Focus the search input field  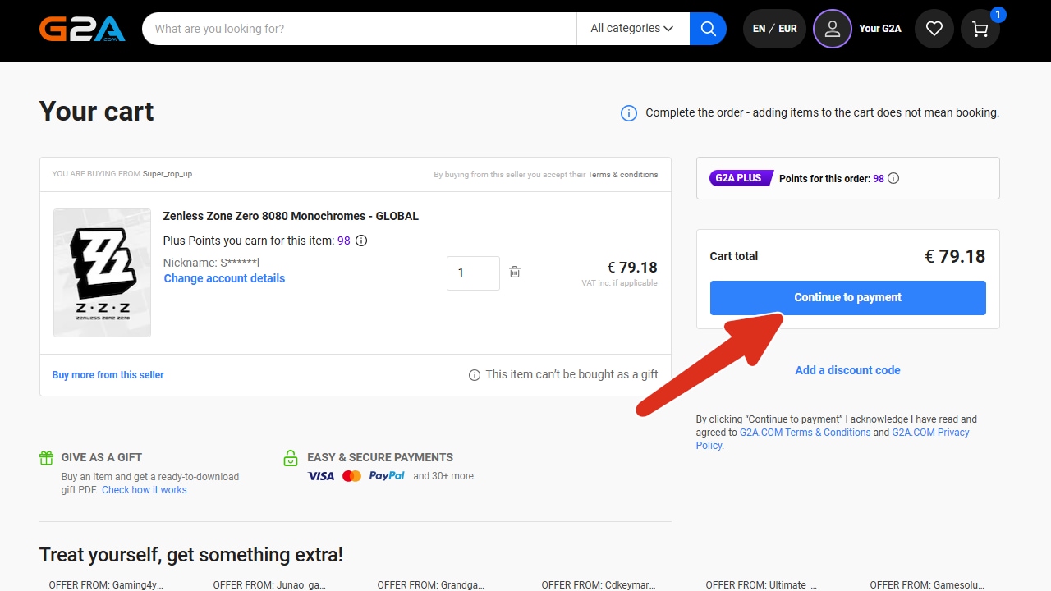click(x=360, y=29)
